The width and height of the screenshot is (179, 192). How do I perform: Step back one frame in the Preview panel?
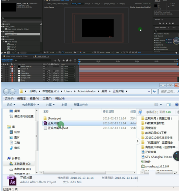[163, 23]
